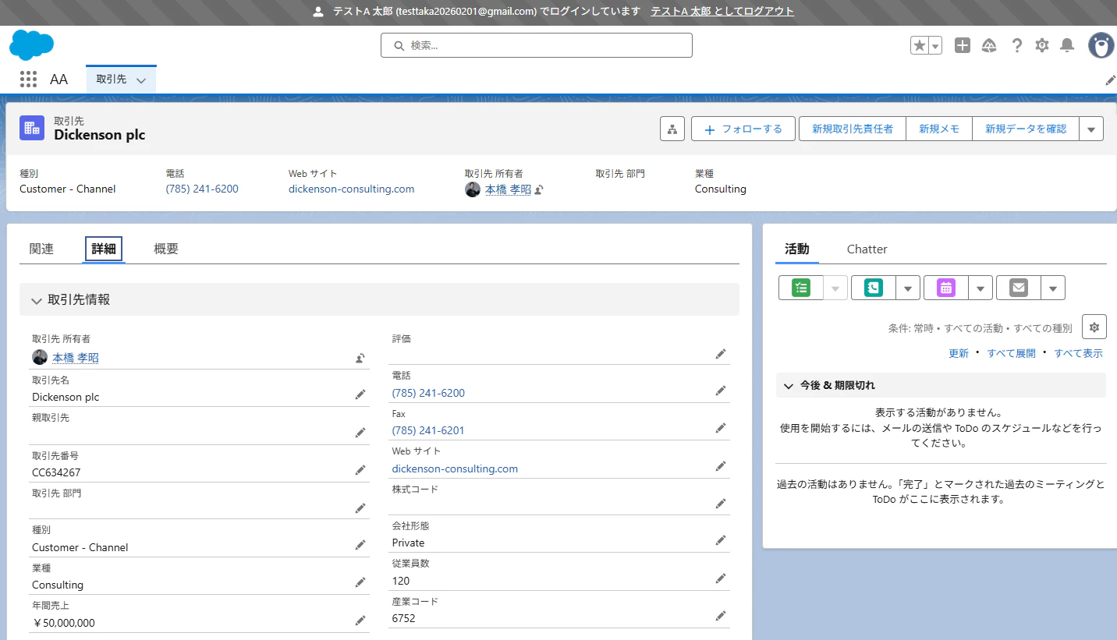Image resolution: width=1117 pixels, height=640 pixels.
Task: Click the すべて展開 link
Action: tap(1012, 353)
